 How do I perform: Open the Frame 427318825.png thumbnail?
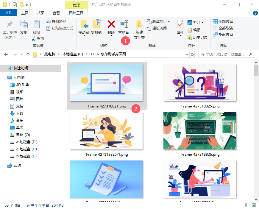199,82
